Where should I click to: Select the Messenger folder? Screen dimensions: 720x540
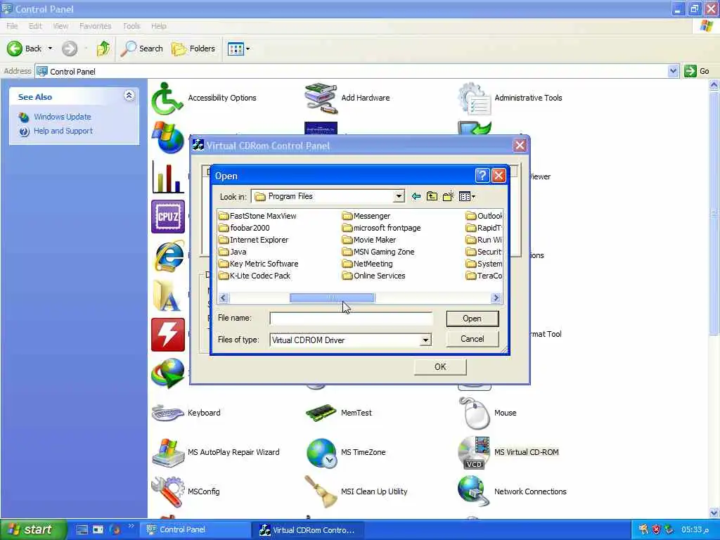pos(366,216)
